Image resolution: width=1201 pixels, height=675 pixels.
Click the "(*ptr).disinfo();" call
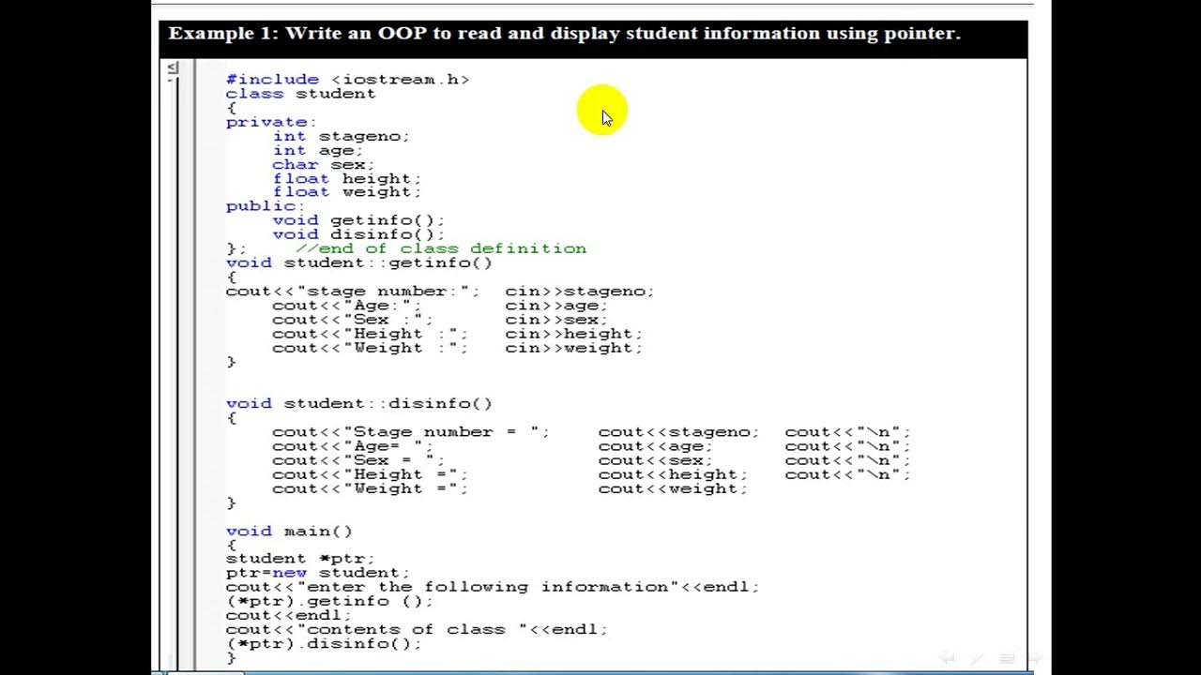[324, 644]
